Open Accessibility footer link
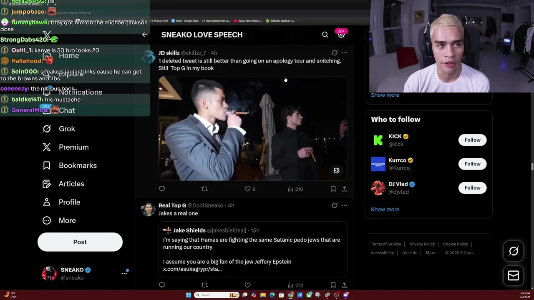 coord(382,253)
